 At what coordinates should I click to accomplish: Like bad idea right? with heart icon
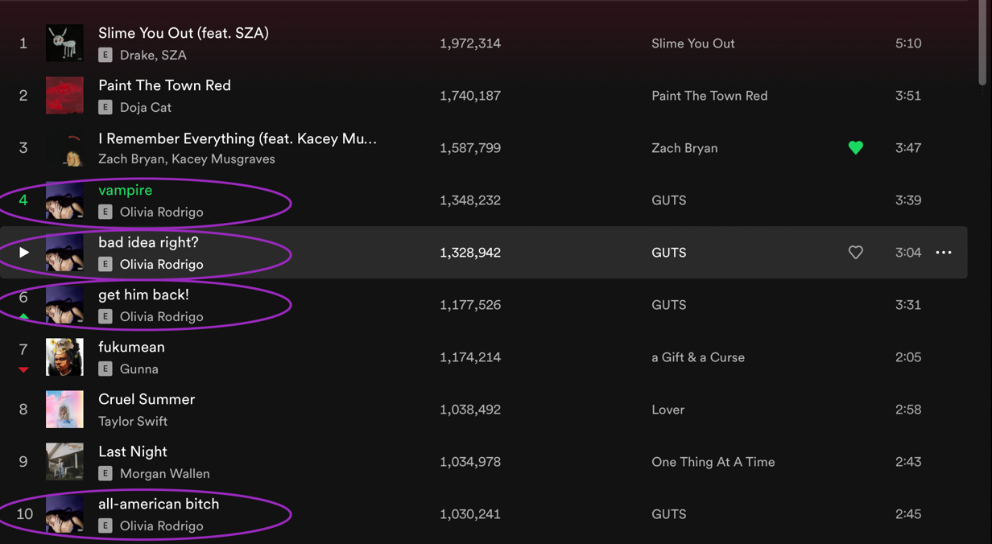tap(855, 253)
